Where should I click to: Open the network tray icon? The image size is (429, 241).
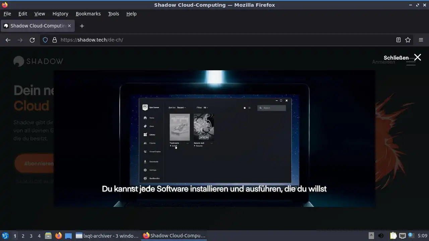(x=403, y=236)
